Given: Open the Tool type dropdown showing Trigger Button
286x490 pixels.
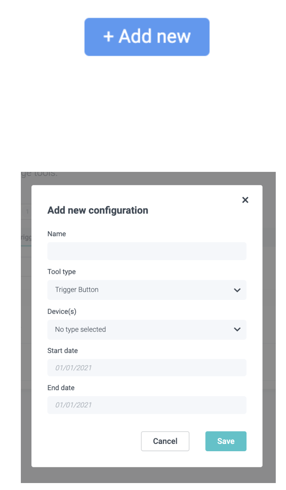Looking at the screenshot, I should pyautogui.click(x=147, y=290).
